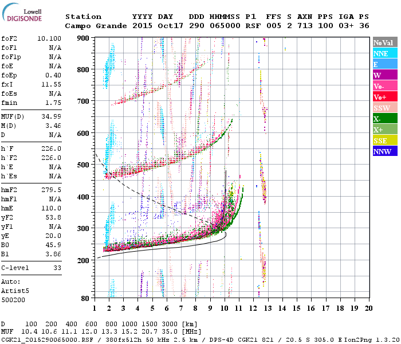Click the fxI value 11.55
Screen dimensions: 401x344
51,84
